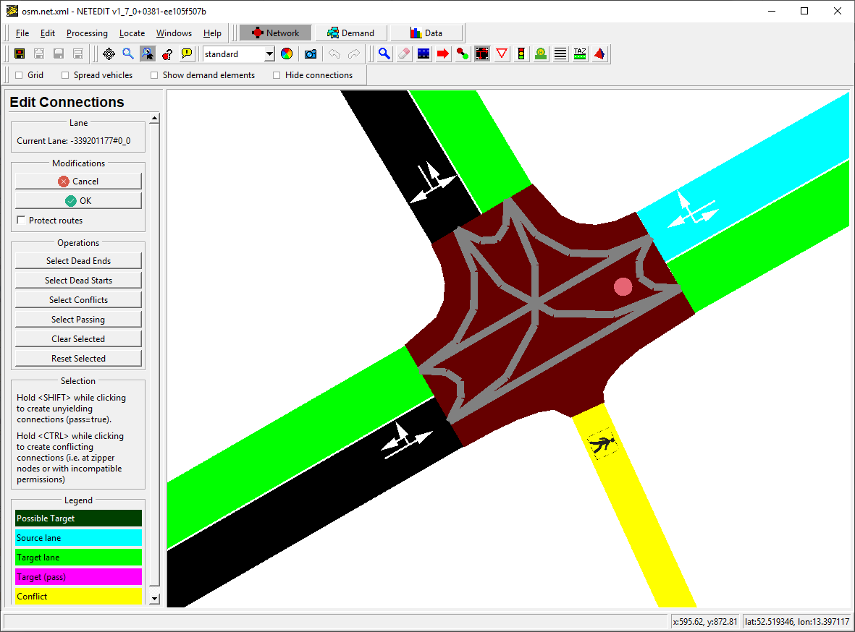Activate the TAZ mode icon
The width and height of the screenshot is (855, 632).
580,54
